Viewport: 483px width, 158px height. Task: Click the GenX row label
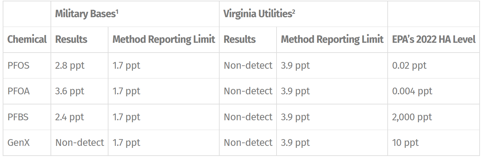(19, 143)
